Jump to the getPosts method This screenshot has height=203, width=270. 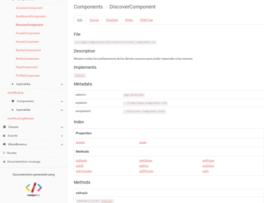coord(208,161)
